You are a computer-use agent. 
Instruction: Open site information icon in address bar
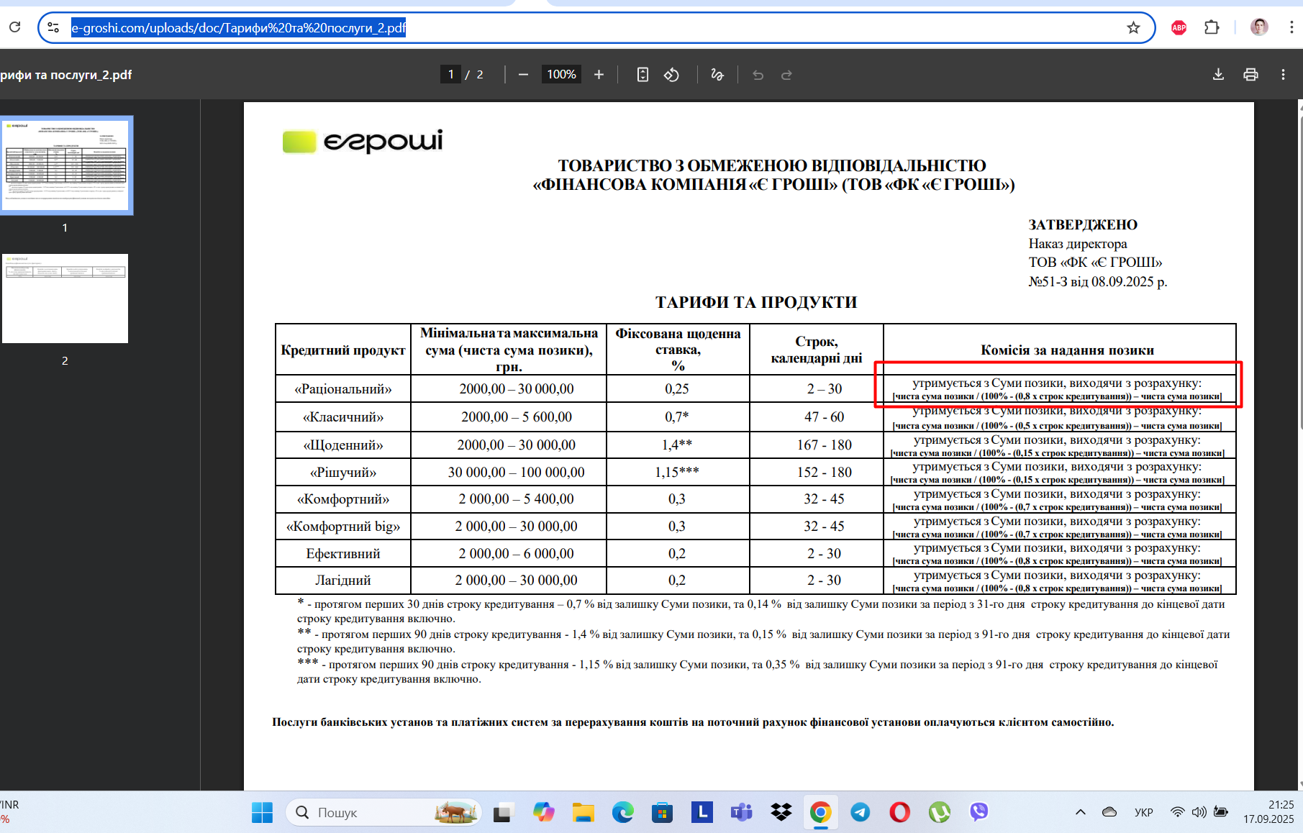pos(53,27)
